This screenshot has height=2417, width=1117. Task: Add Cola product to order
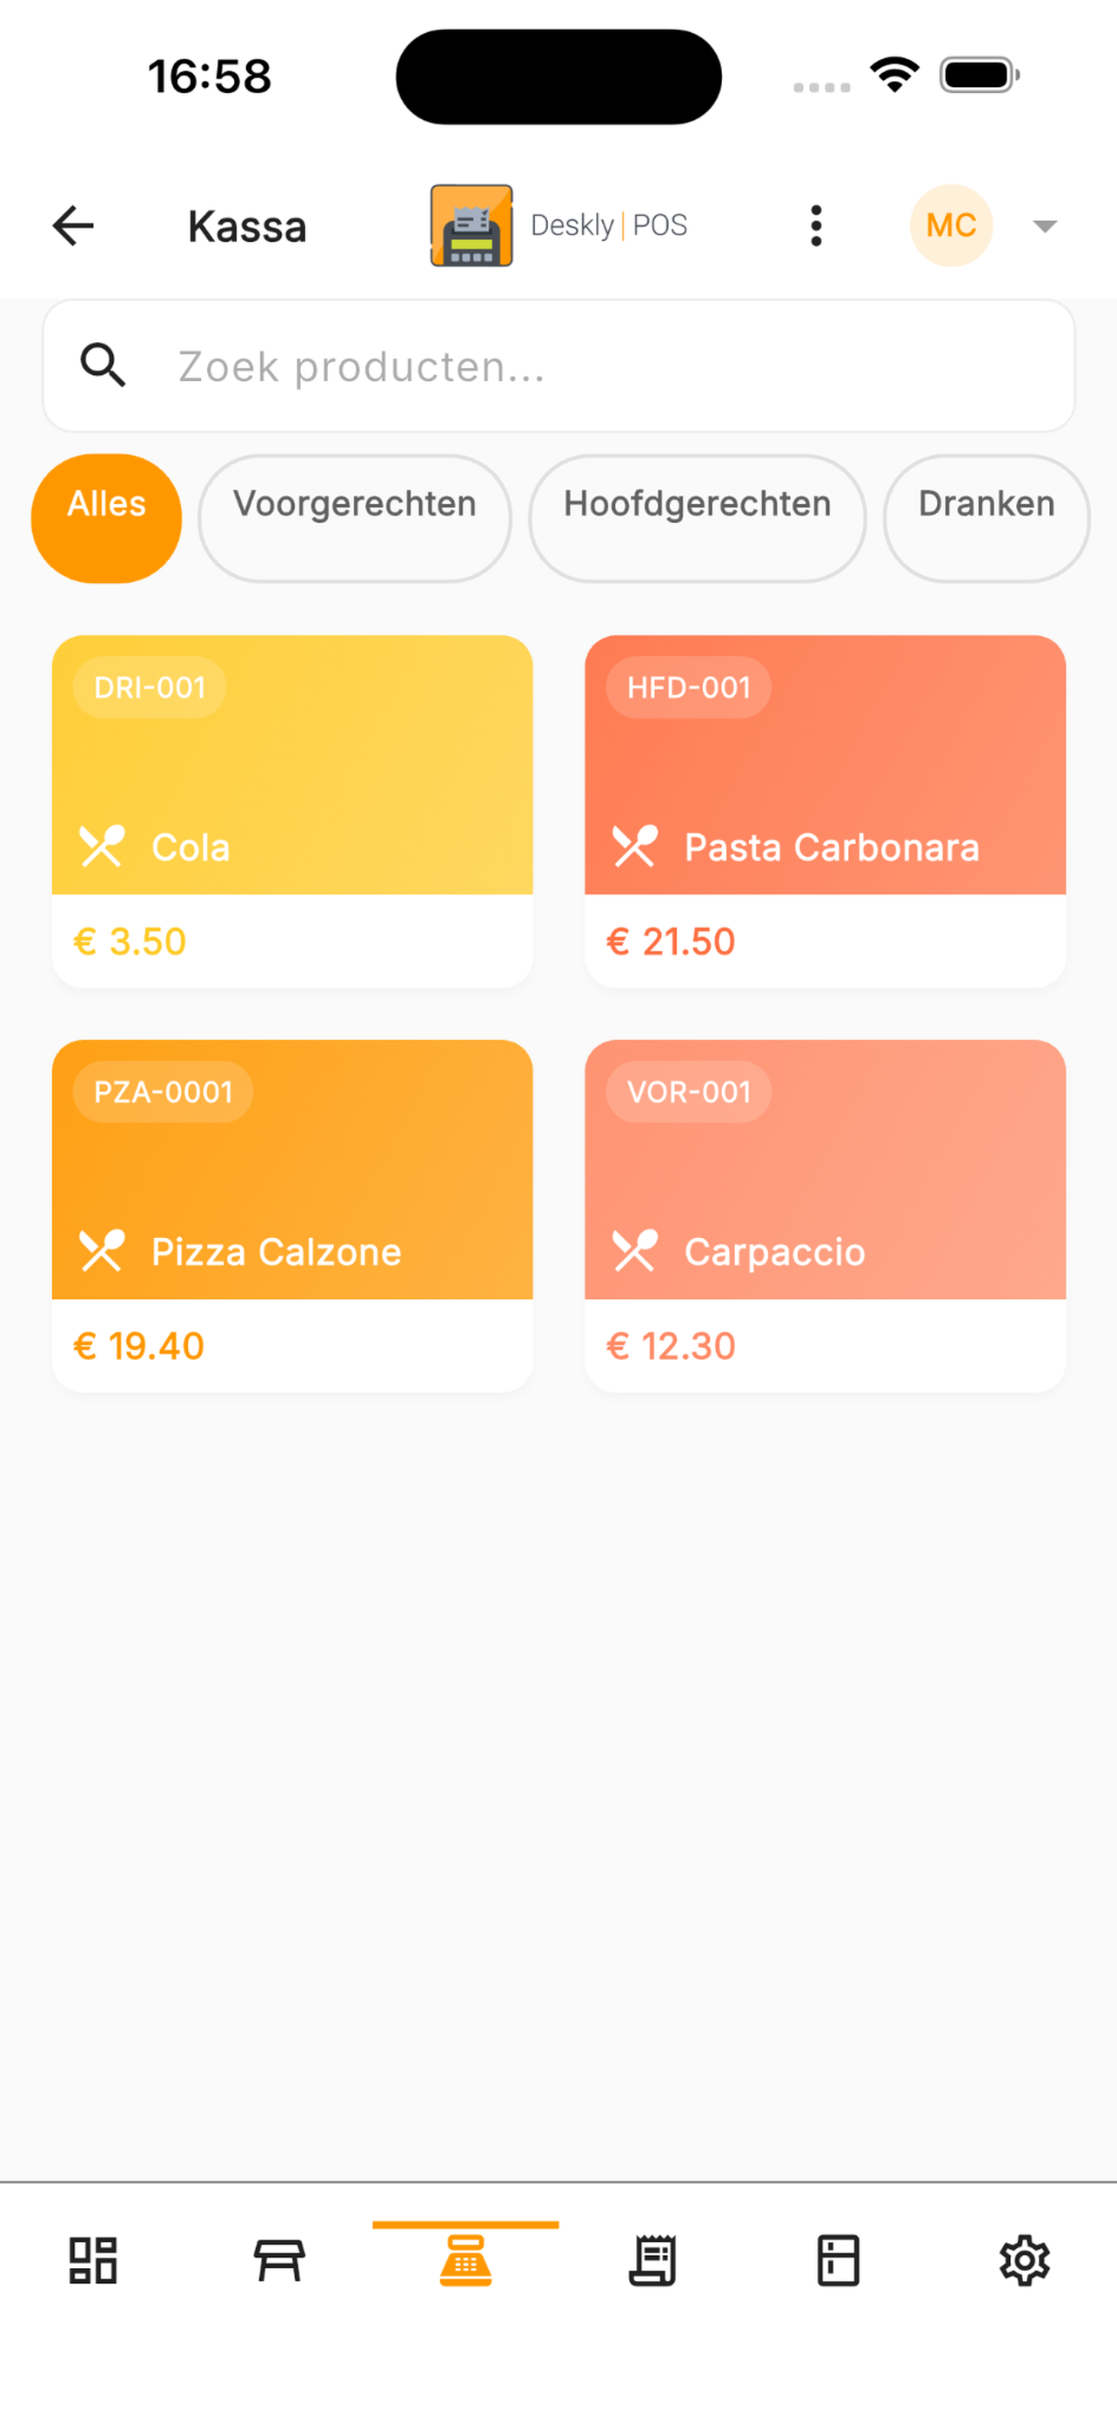(291, 811)
